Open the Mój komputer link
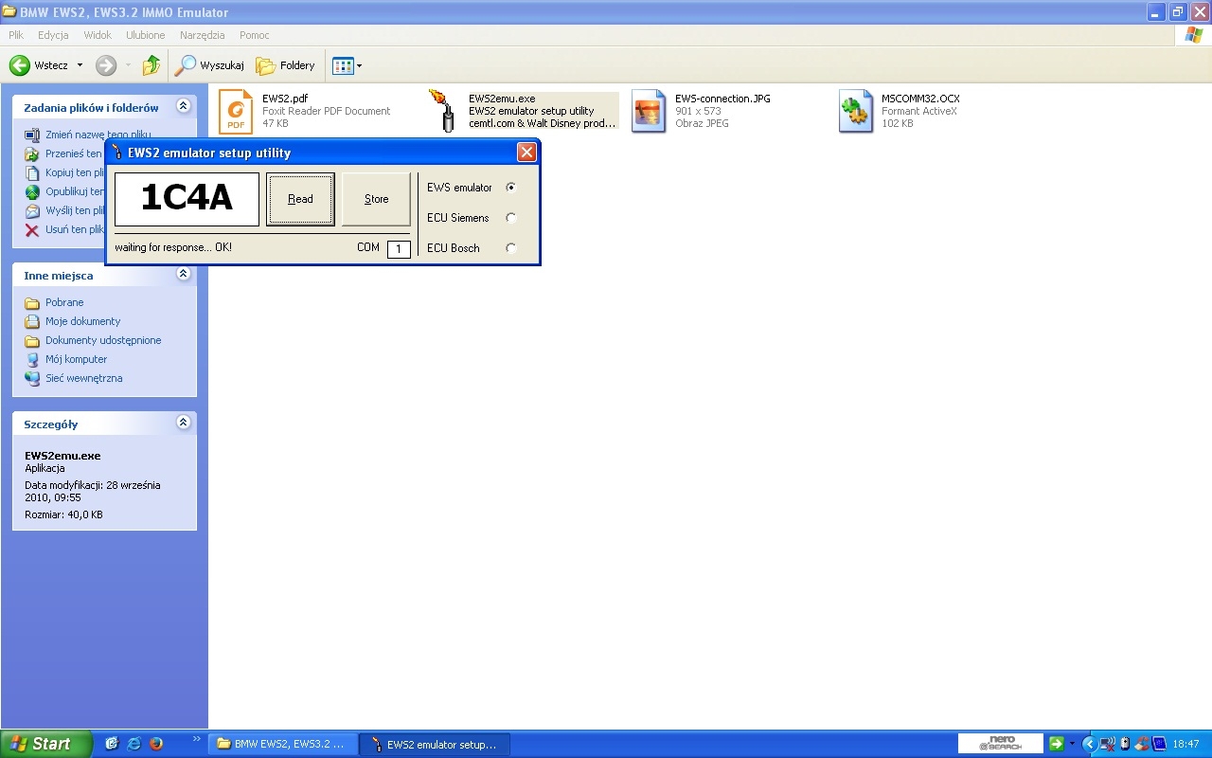The width and height of the screenshot is (1212, 758). click(76, 359)
